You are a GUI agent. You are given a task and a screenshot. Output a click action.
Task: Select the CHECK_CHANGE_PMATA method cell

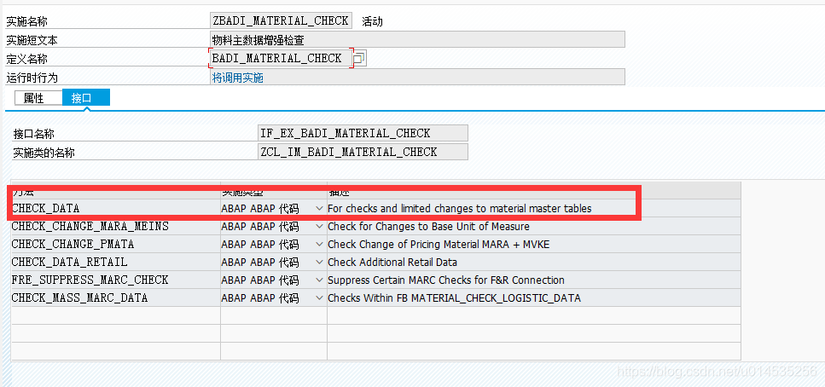(116, 245)
